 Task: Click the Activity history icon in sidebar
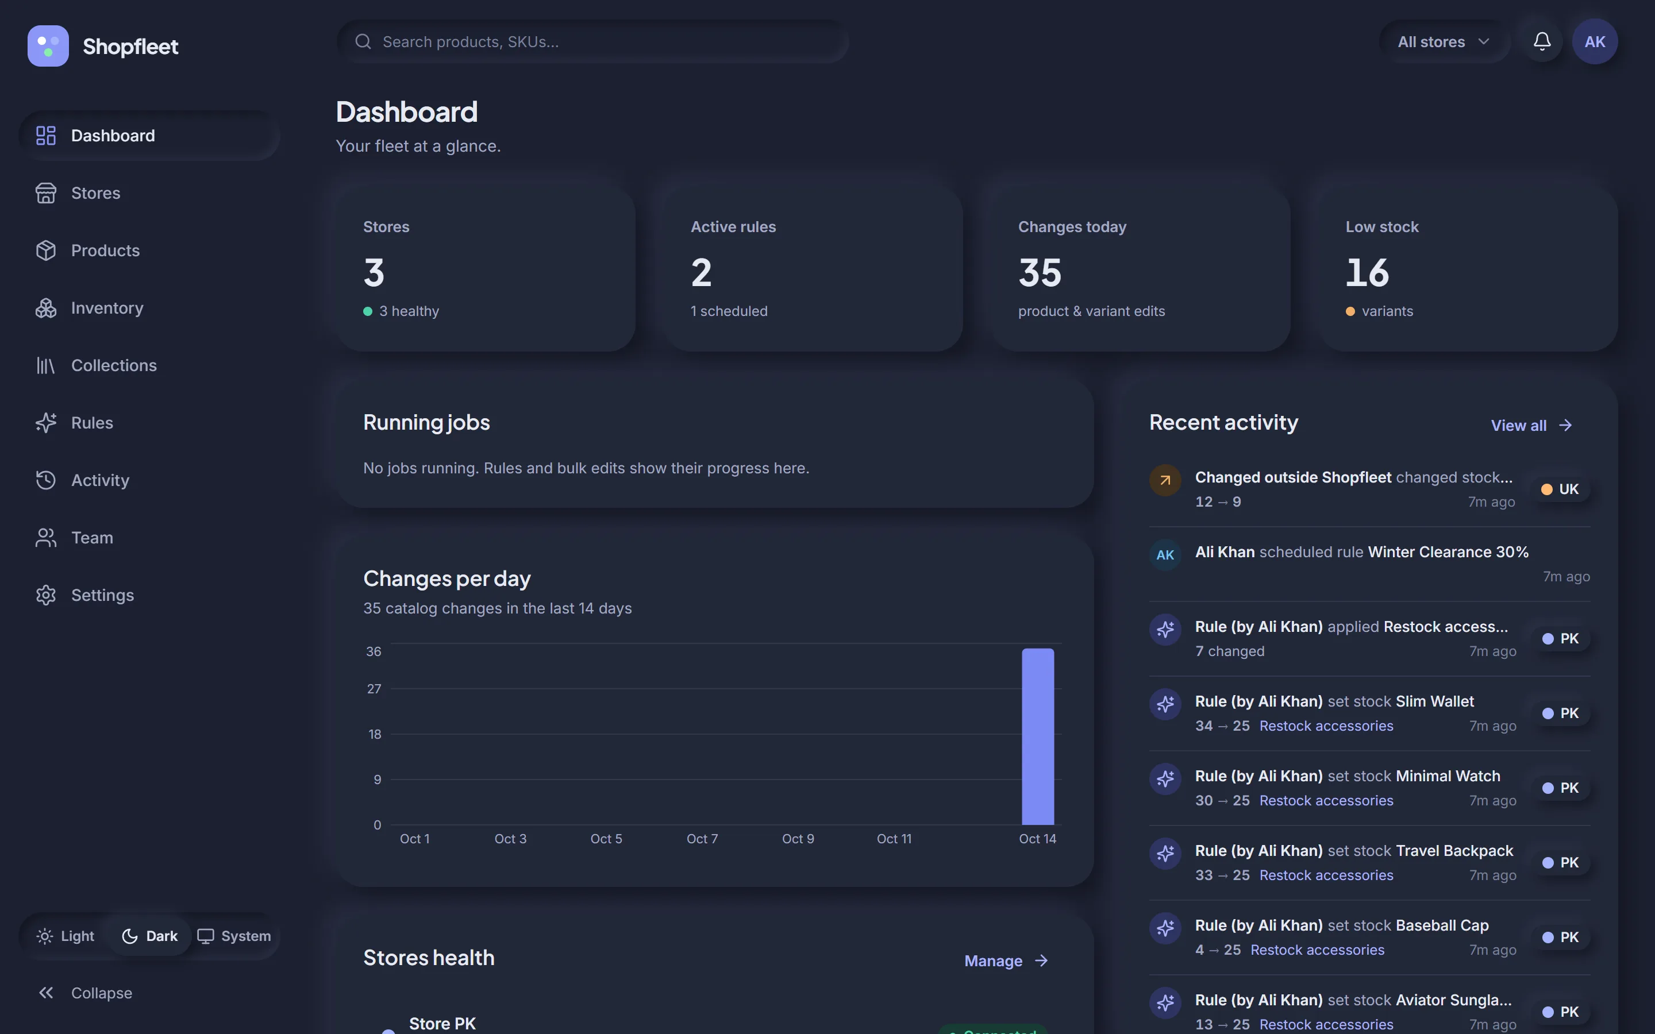tap(46, 480)
